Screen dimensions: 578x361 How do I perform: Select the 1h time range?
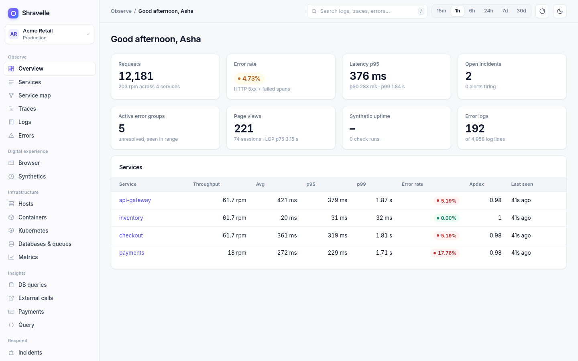[458, 11]
